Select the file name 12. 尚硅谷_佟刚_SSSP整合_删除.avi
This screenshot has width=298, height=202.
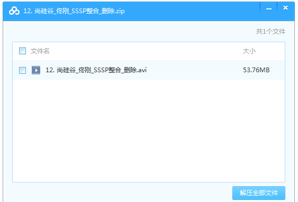(96, 70)
